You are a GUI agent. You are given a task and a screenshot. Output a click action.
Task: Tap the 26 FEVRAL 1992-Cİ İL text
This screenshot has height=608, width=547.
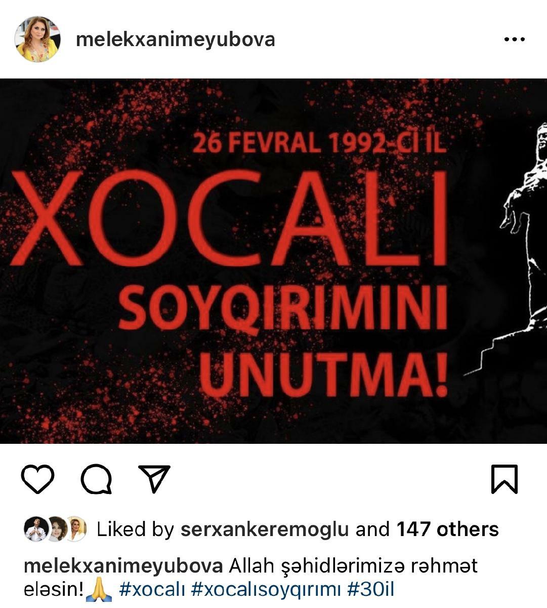[x=320, y=143]
